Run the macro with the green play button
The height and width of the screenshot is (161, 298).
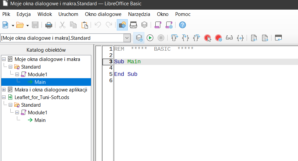tap(150, 38)
